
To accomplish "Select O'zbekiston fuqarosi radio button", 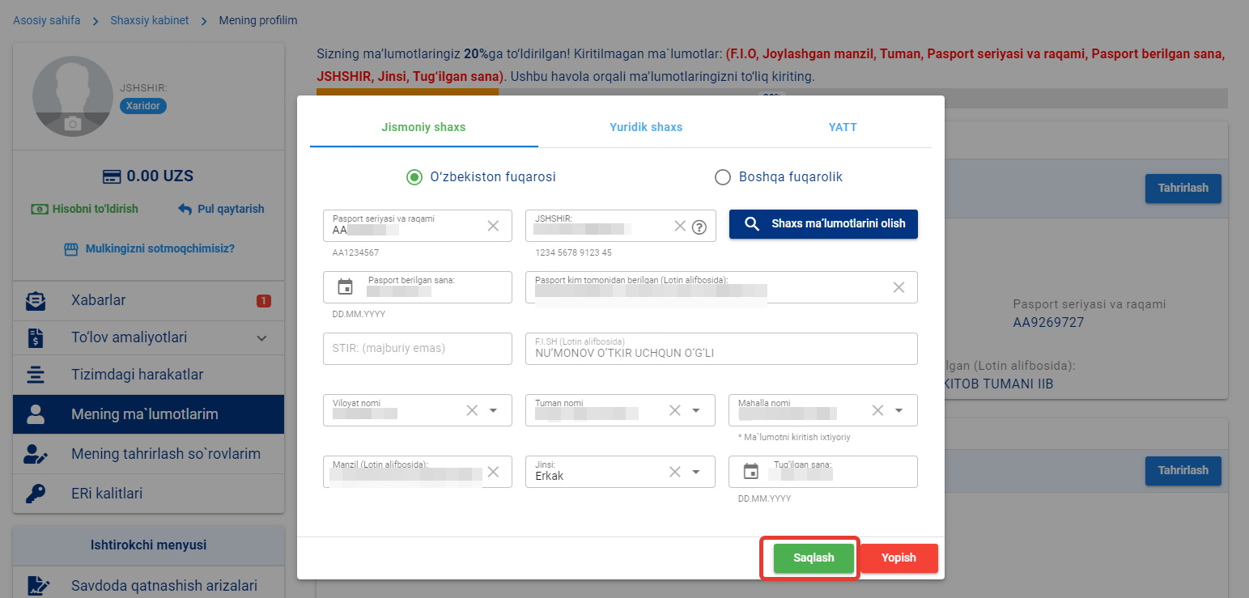I will (414, 177).
